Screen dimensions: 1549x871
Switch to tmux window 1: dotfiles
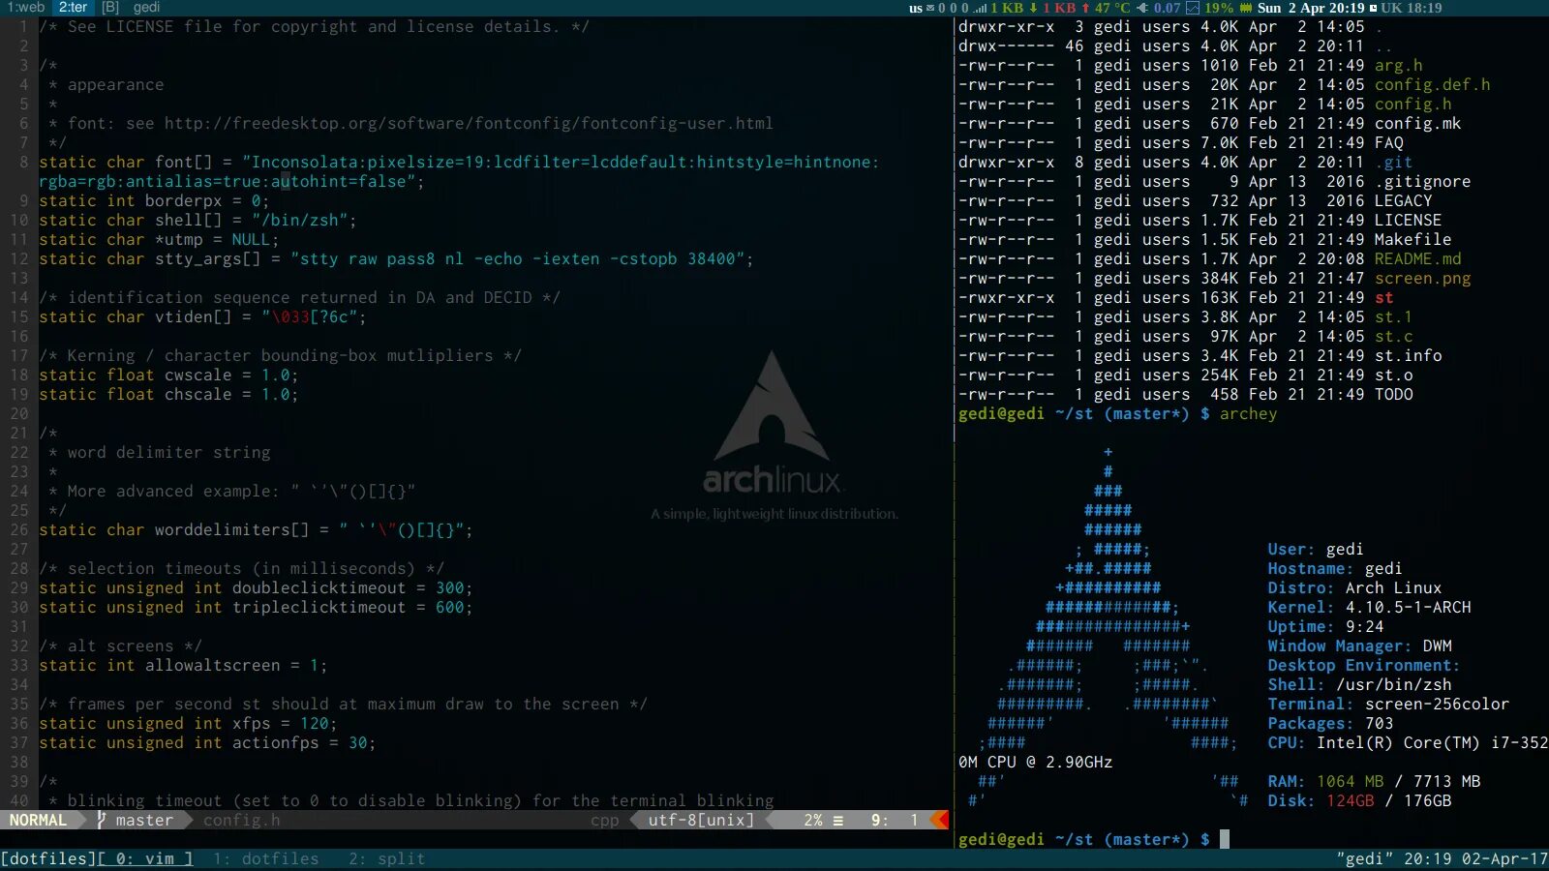coord(266,858)
